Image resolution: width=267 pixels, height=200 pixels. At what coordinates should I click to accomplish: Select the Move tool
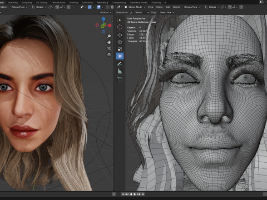tap(120, 35)
